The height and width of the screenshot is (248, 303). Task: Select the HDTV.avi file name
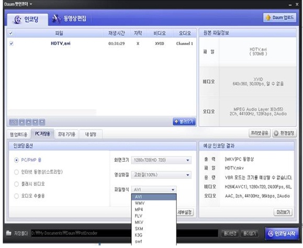click(x=61, y=43)
